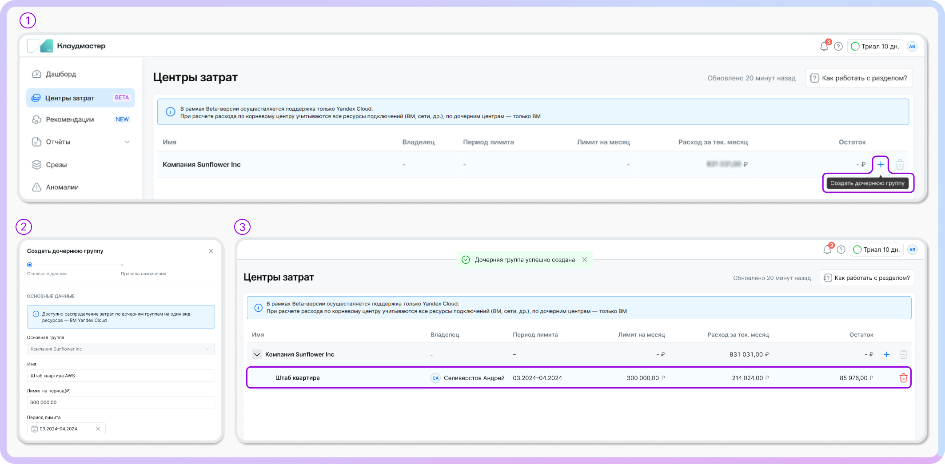This screenshot has width=945, height=464.
Task: Open the notifications bell in top panel
Action: (824, 47)
